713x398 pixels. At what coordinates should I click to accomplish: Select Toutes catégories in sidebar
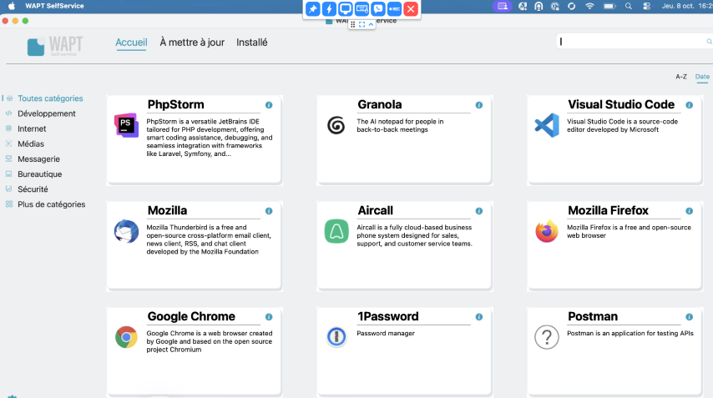coord(50,98)
